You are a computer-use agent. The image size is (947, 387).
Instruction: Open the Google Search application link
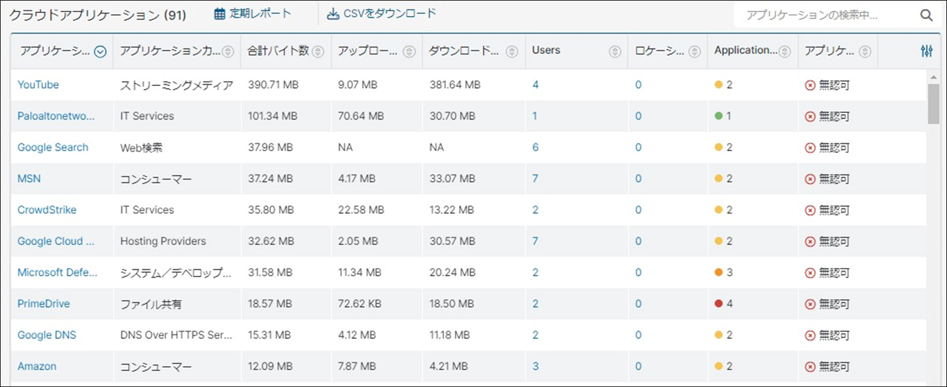pyautogui.click(x=53, y=148)
